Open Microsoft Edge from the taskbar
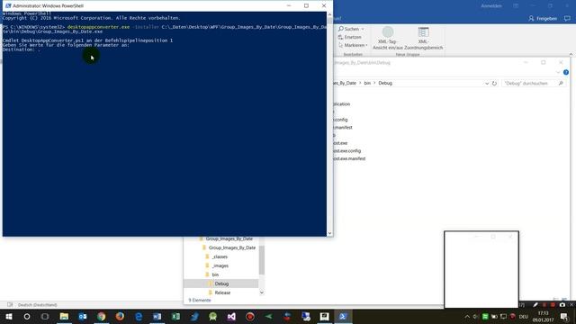The width and height of the screenshot is (576, 324). point(139,316)
